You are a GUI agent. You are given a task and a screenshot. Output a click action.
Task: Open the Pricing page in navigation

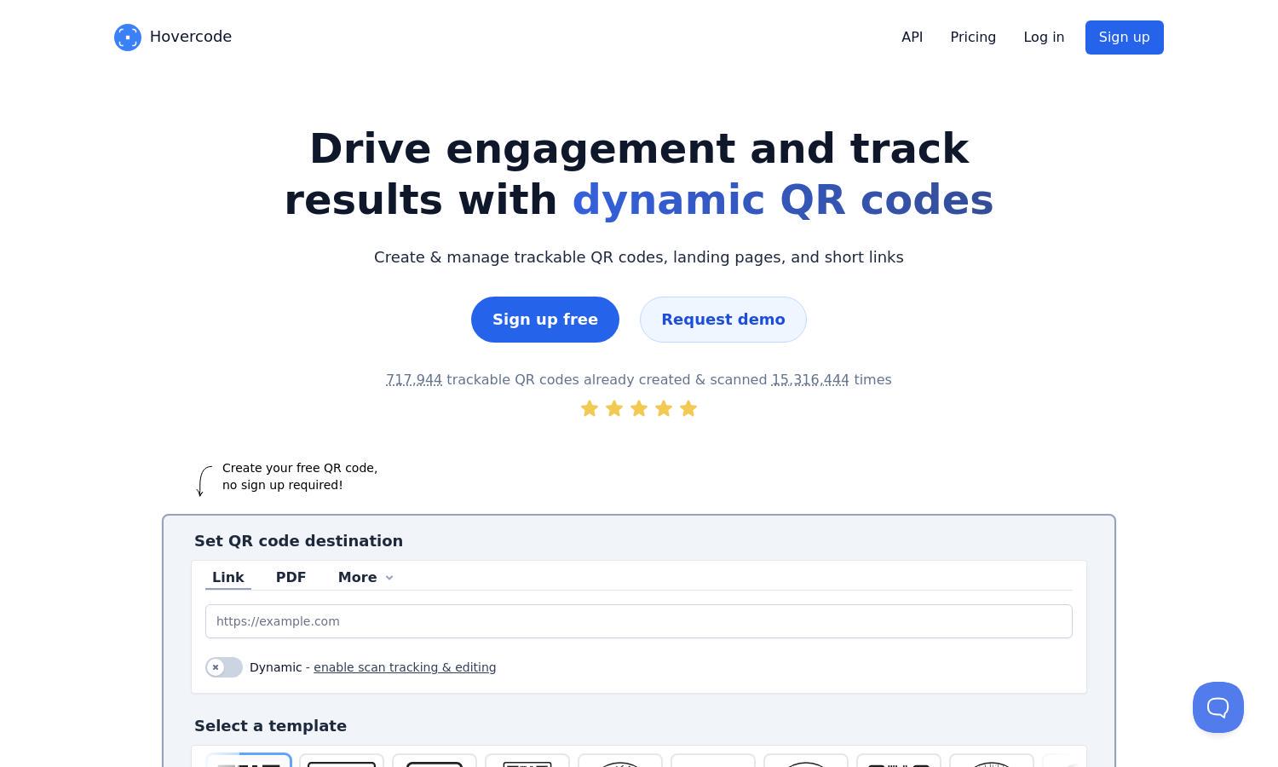coord(973,37)
